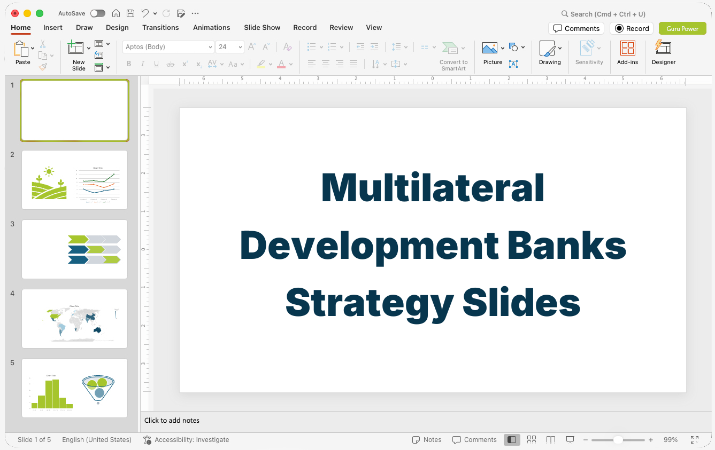
Task: Switch to the Design tab
Action: (x=117, y=28)
